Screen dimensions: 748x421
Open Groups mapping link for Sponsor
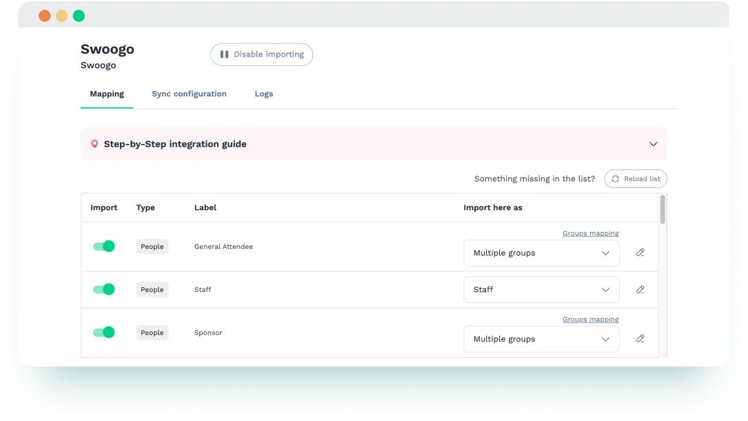pyautogui.click(x=591, y=320)
